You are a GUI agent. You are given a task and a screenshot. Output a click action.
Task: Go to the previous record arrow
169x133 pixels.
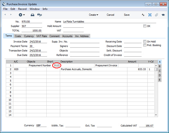pos(5,14)
